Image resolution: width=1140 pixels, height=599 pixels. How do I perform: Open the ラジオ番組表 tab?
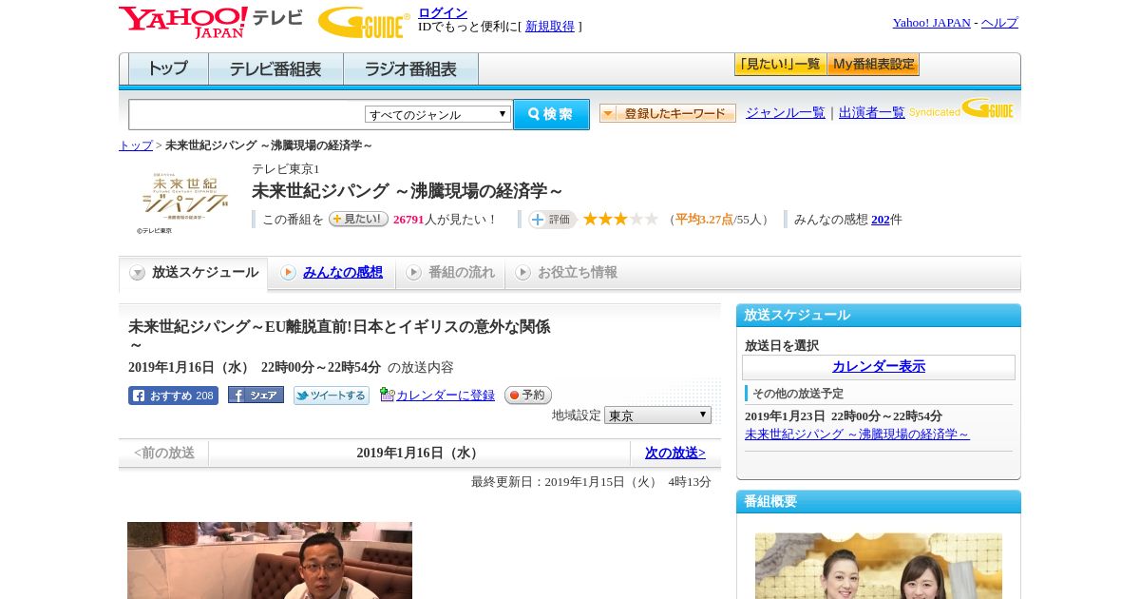tap(410, 69)
